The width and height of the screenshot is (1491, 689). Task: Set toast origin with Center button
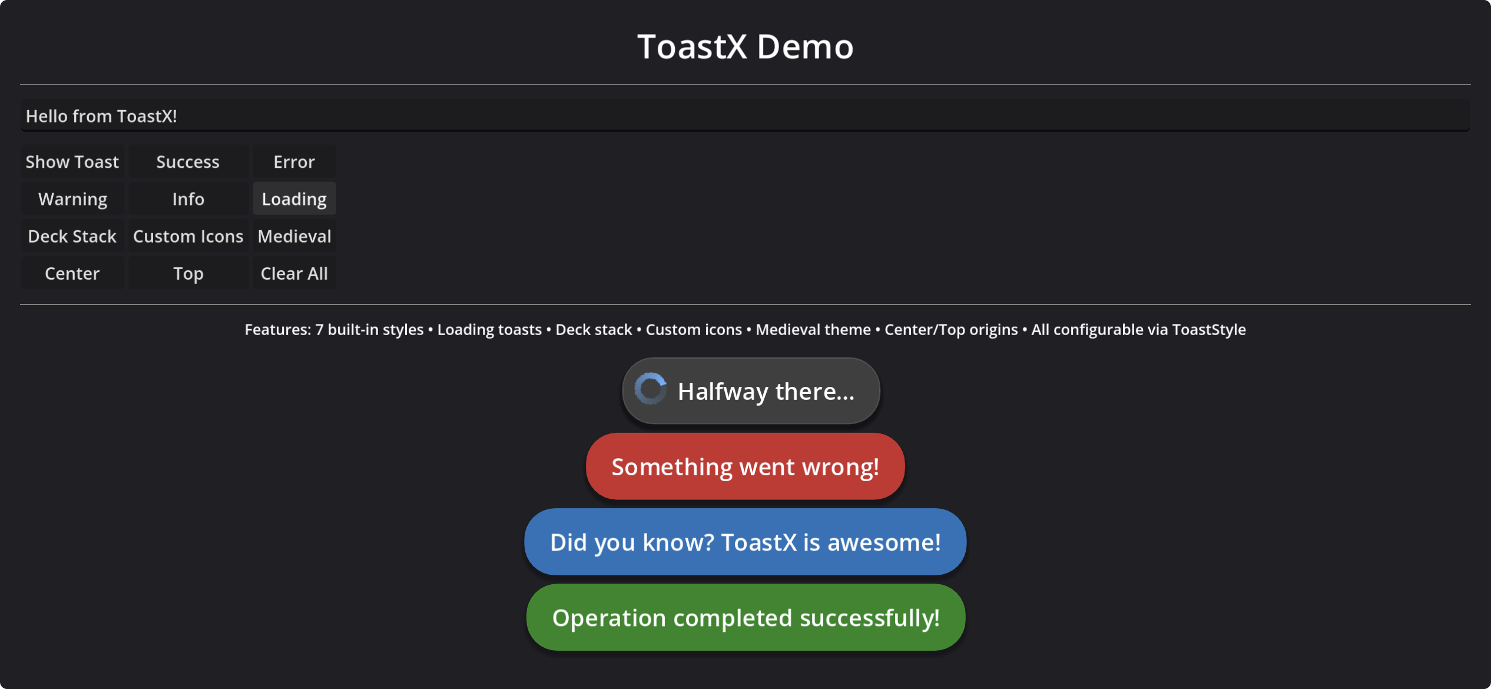tap(72, 273)
